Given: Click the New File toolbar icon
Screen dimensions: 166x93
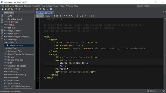Looking at the screenshot, I should point(3,9).
